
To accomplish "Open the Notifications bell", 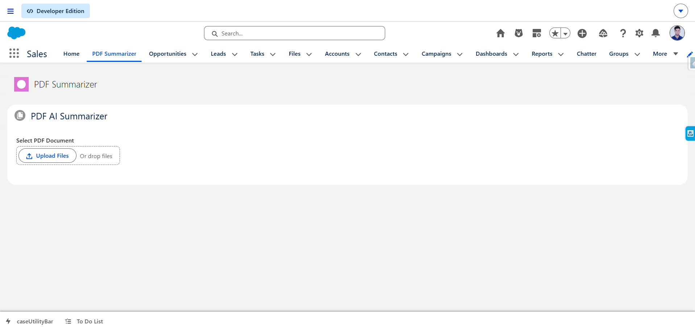I will click(x=656, y=33).
